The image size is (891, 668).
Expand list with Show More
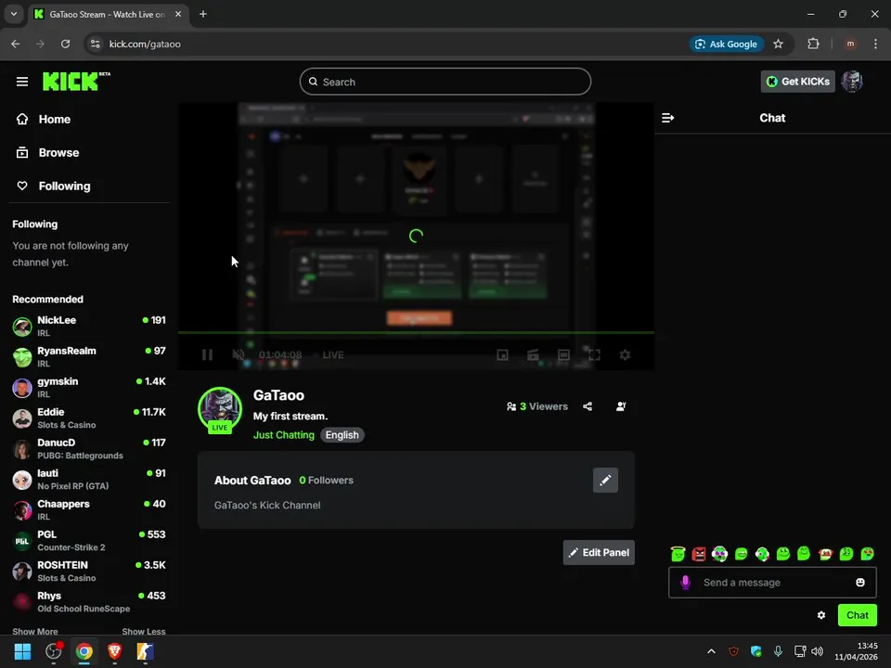click(35, 631)
